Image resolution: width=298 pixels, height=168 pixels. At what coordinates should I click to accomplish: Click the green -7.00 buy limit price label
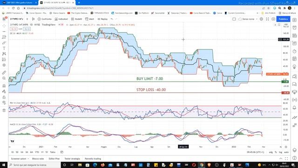coord(285,82)
